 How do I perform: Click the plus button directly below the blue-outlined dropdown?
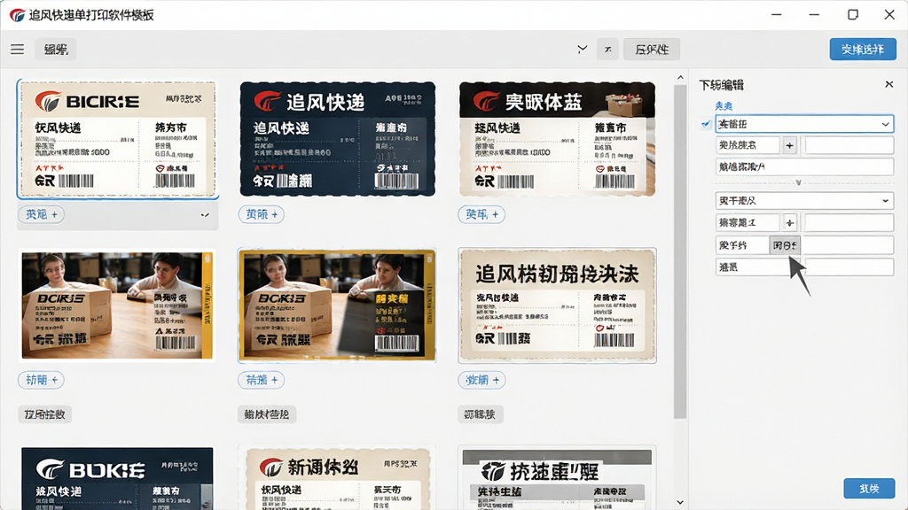[x=789, y=145]
